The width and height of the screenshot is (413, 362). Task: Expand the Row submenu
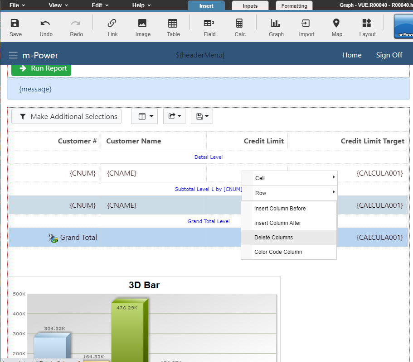coord(290,193)
